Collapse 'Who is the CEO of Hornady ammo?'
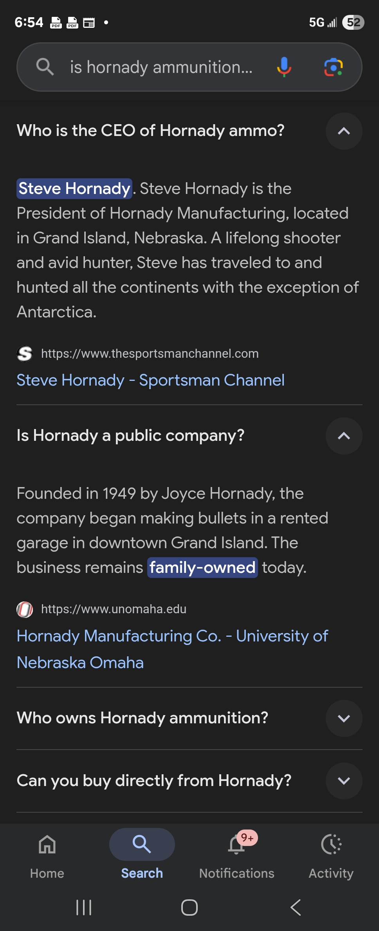This screenshot has height=931, width=379. pos(344,131)
